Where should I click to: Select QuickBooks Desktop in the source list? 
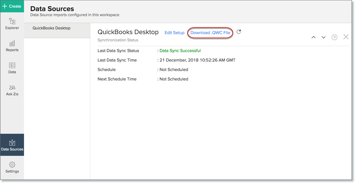(x=51, y=28)
